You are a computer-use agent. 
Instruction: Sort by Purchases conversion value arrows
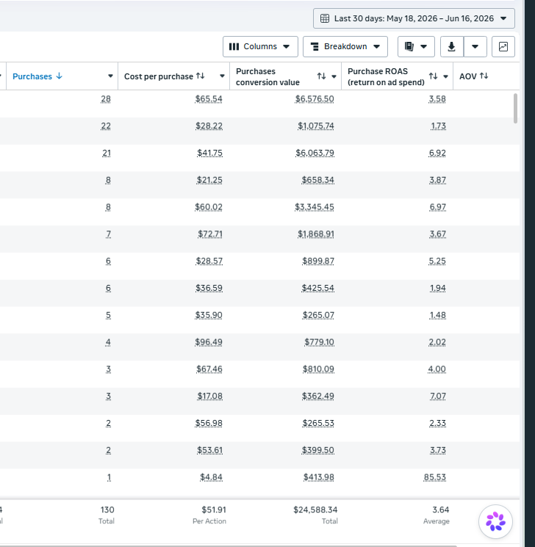[x=321, y=76]
